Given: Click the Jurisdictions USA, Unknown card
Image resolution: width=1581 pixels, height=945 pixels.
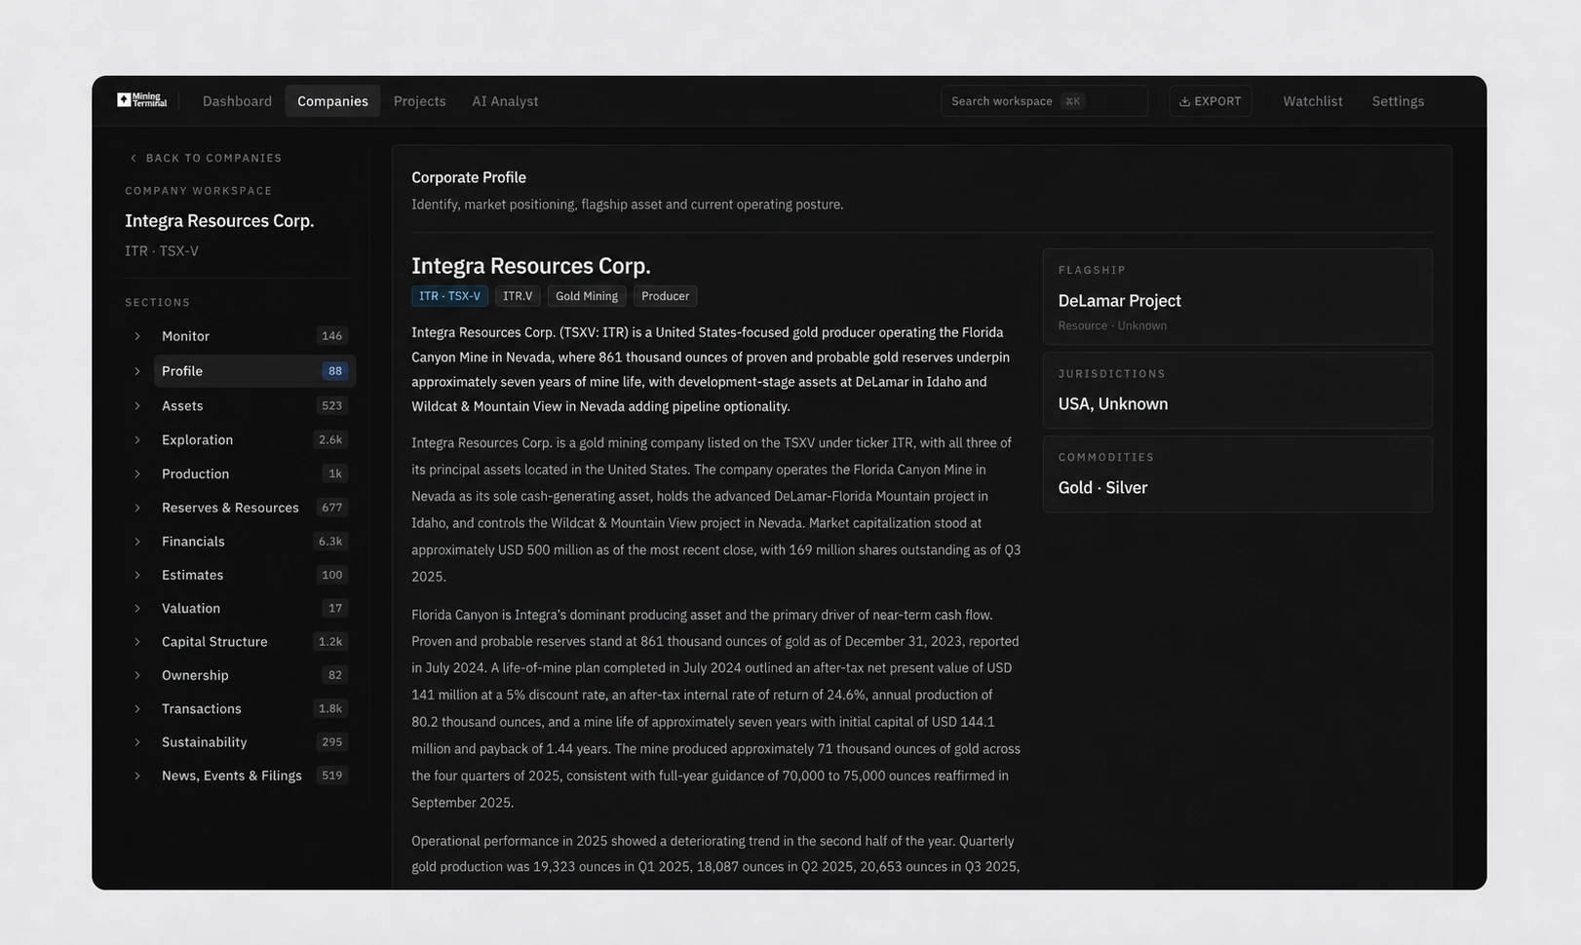Looking at the screenshot, I should [x=1238, y=391].
